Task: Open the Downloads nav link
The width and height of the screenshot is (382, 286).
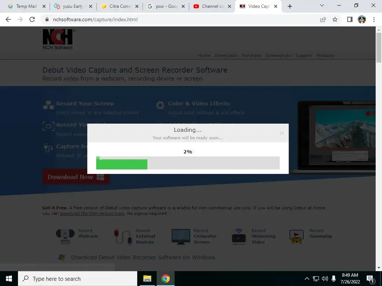Action: 226,55
